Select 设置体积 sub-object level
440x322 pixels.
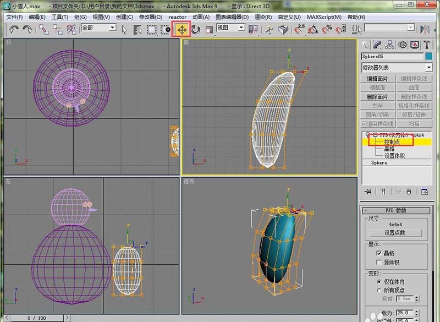pos(394,156)
